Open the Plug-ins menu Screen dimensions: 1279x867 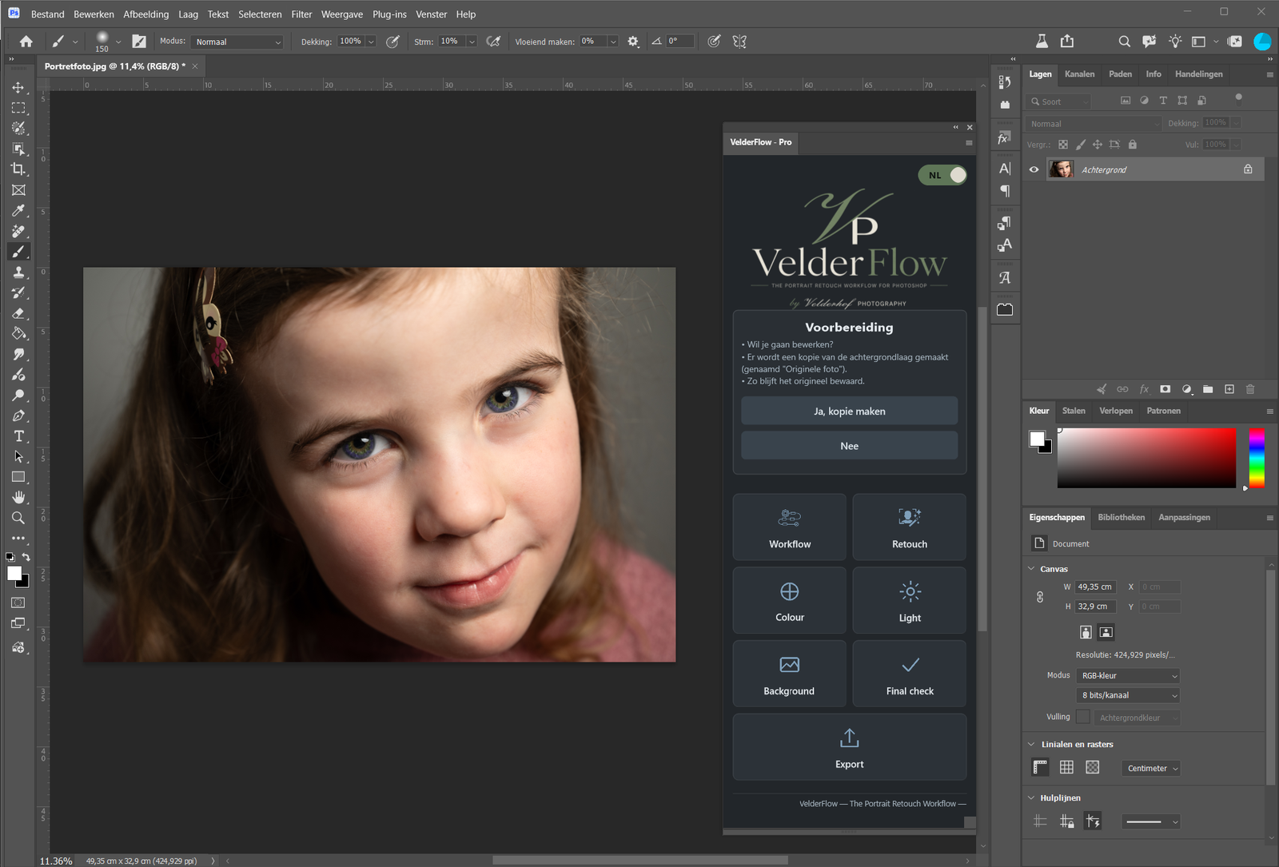coord(389,14)
